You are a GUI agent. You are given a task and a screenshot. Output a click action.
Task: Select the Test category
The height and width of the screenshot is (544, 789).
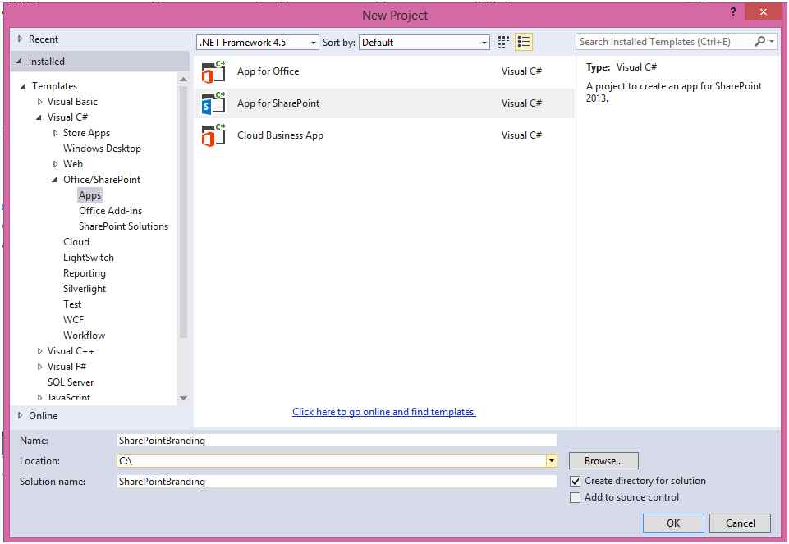(72, 304)
